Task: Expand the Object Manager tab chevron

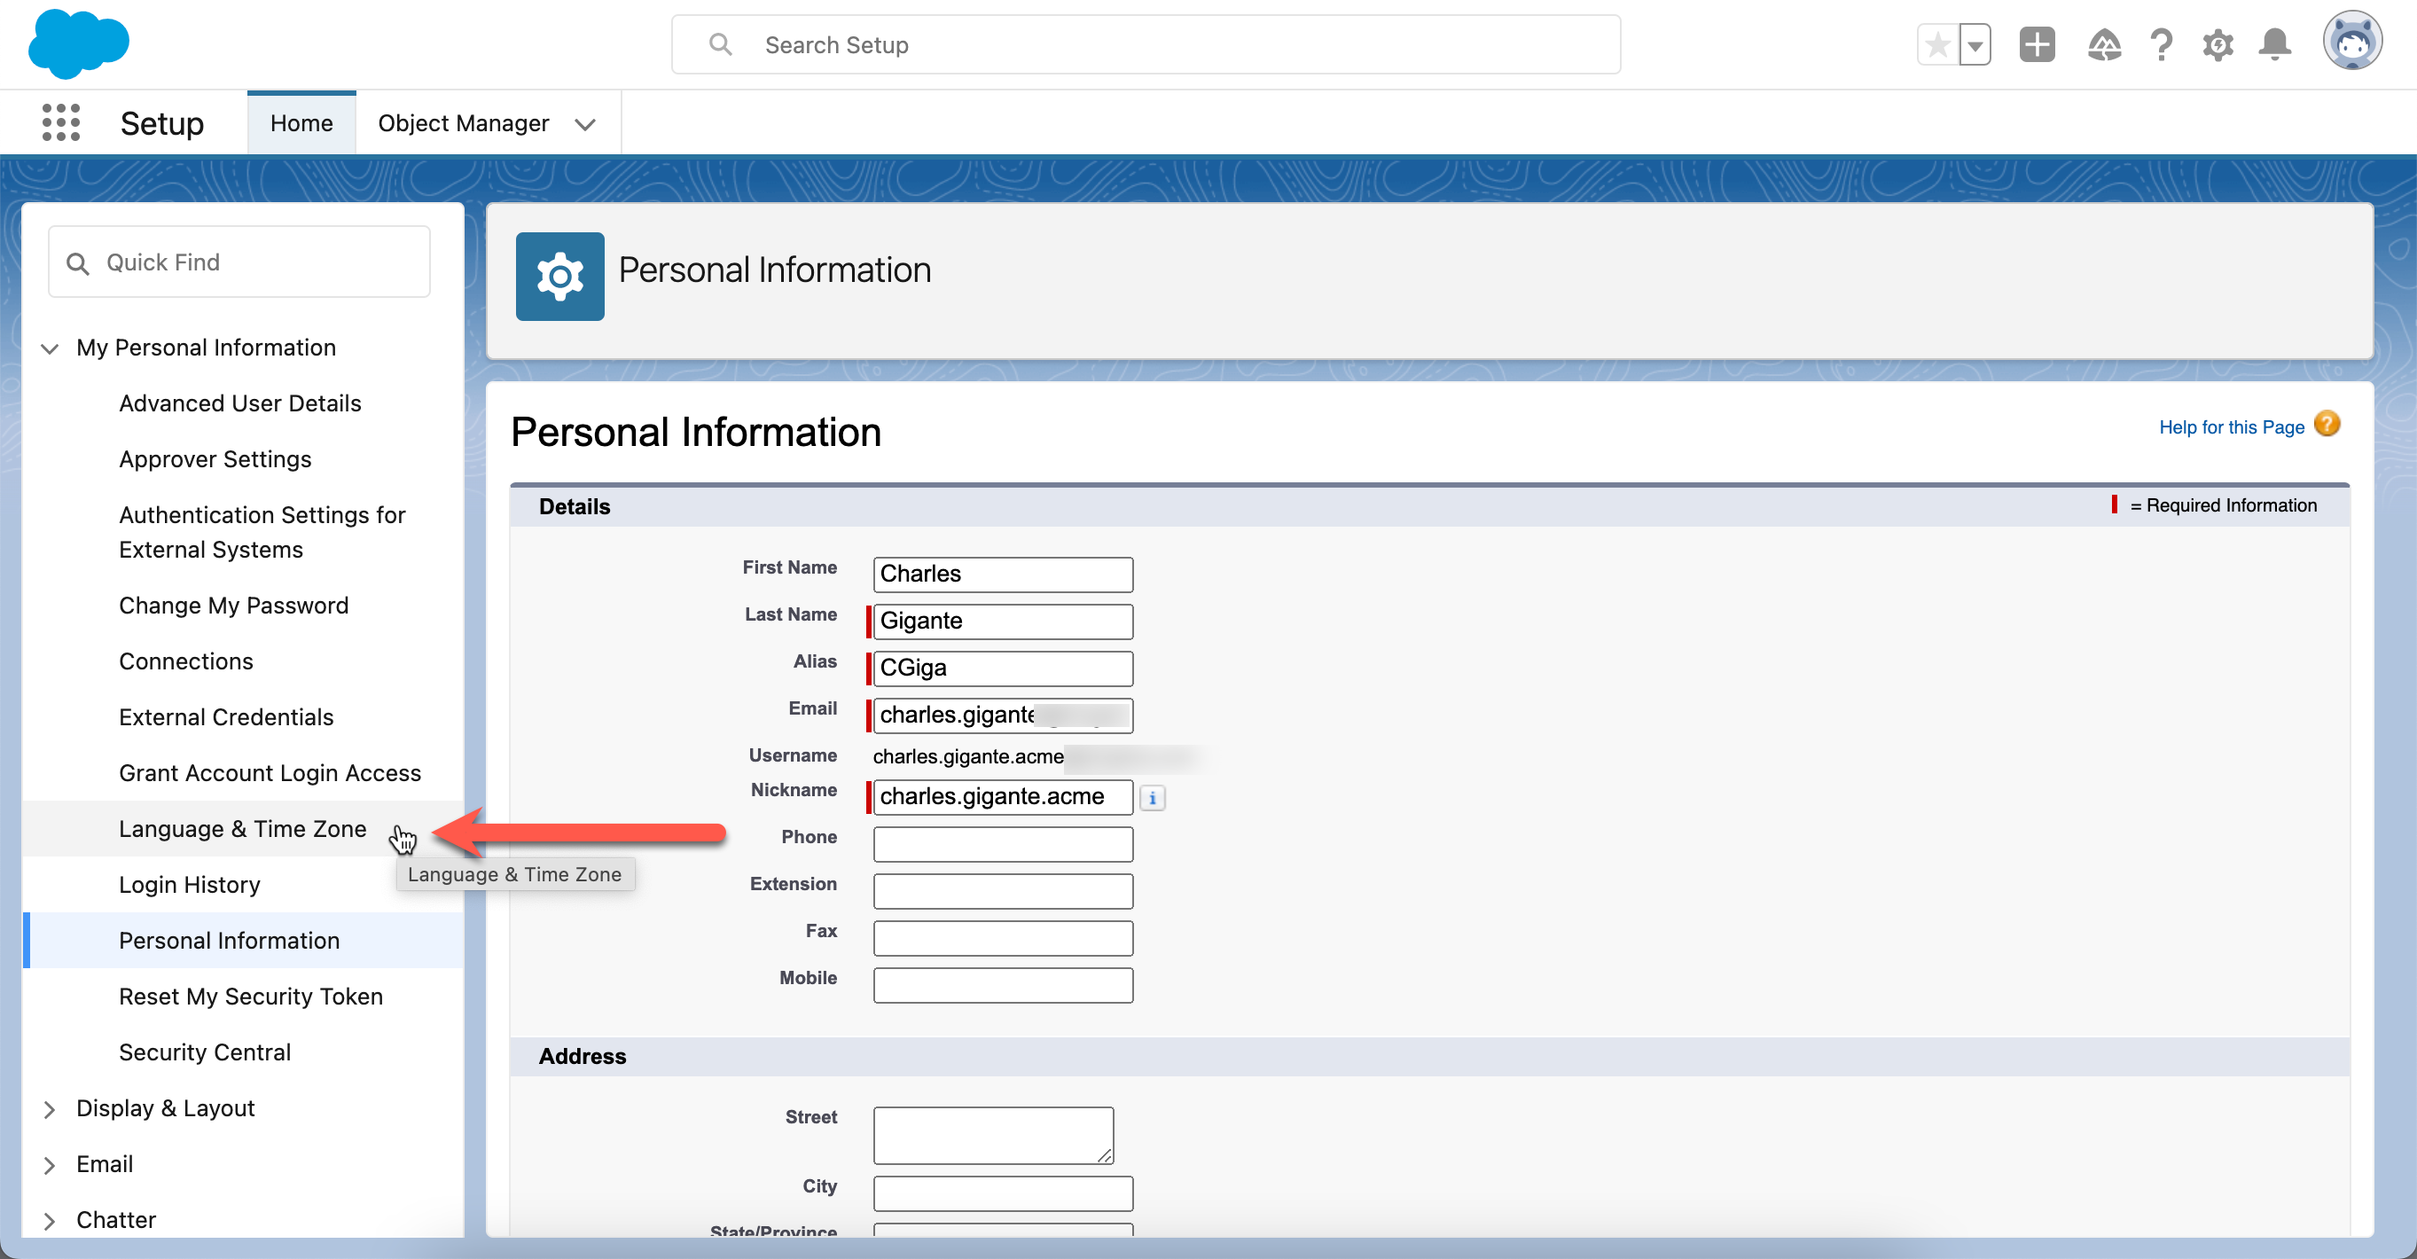Action: coord(585,124)
